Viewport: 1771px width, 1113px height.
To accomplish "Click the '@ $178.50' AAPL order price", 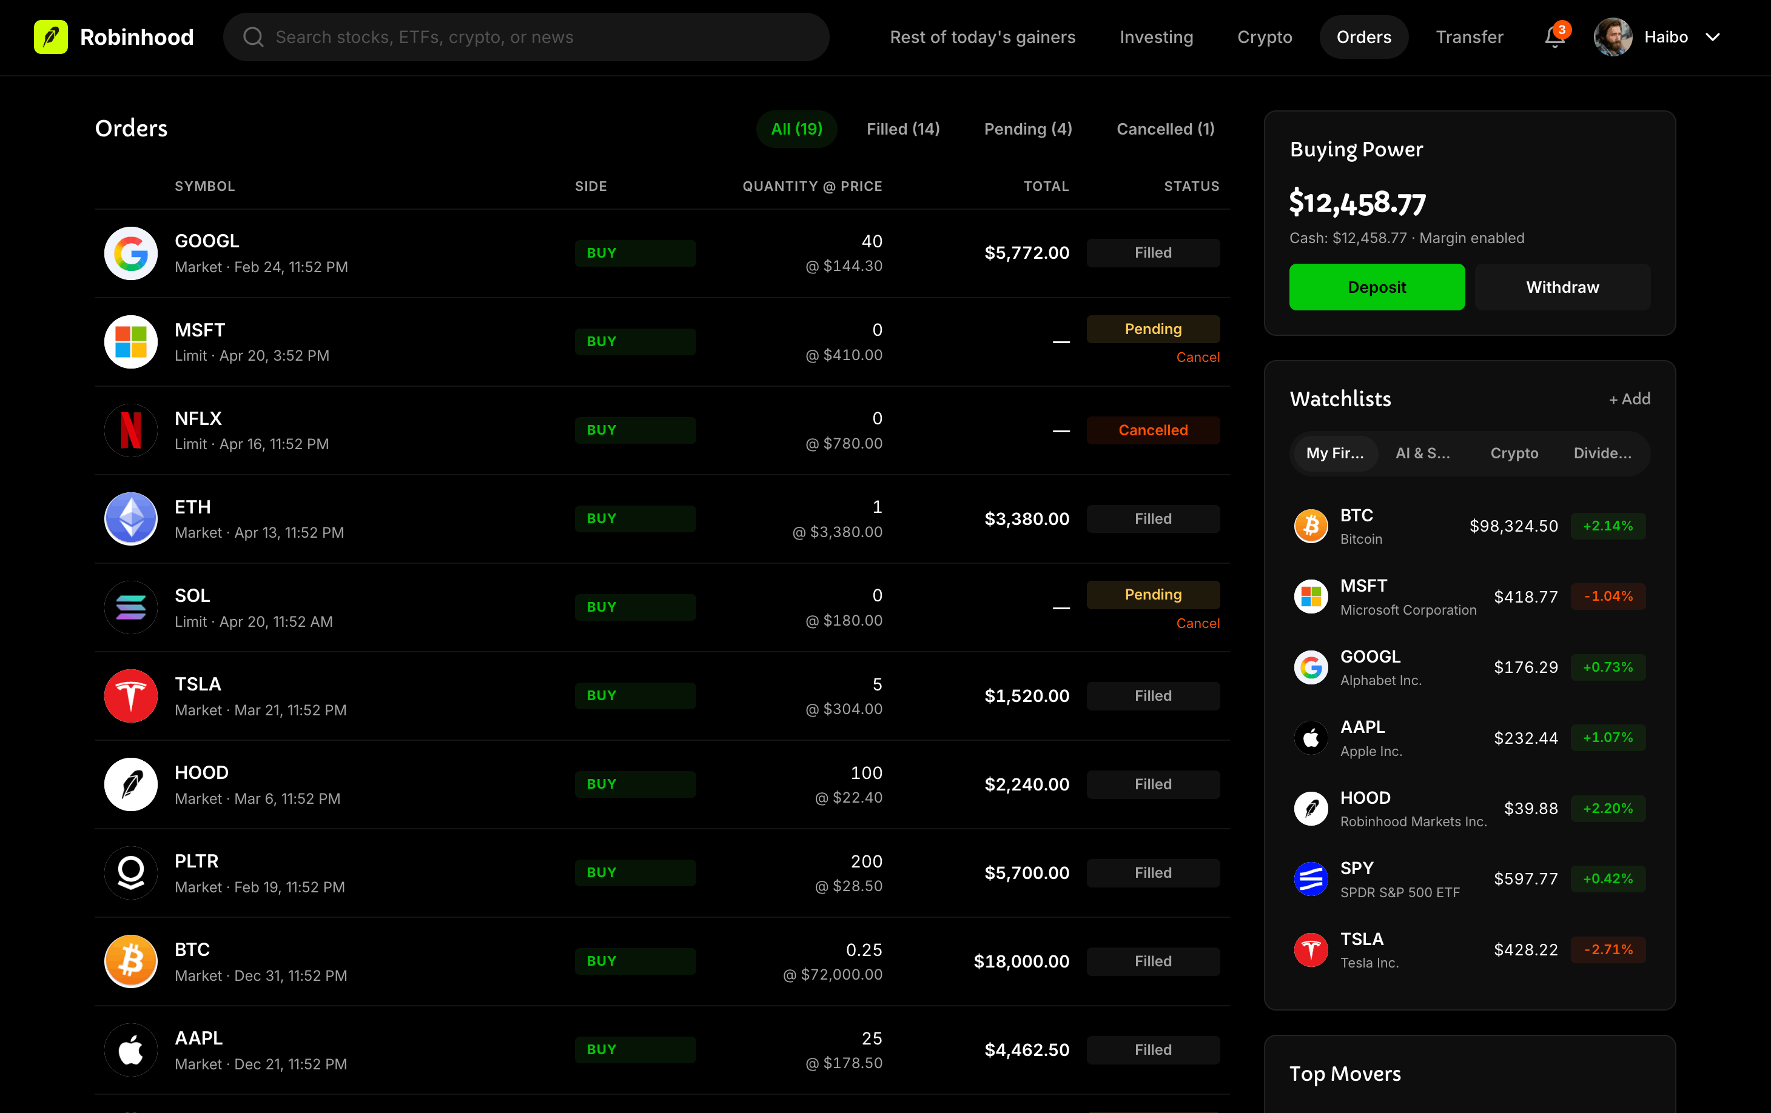I will point(844,1063).
